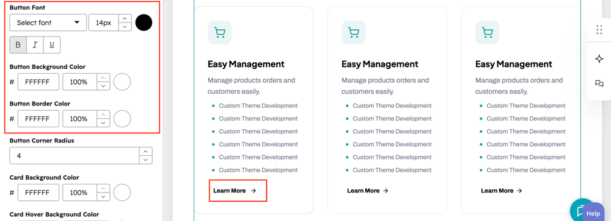The image size is (611, 221).
Task: Decrease Button Corner Radius value
Action: pos(146,160)
